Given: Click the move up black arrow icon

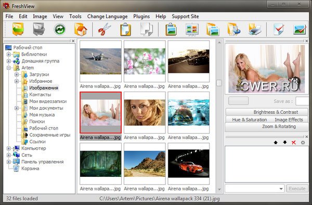Looking at the screenshot, I should [276, 143].
